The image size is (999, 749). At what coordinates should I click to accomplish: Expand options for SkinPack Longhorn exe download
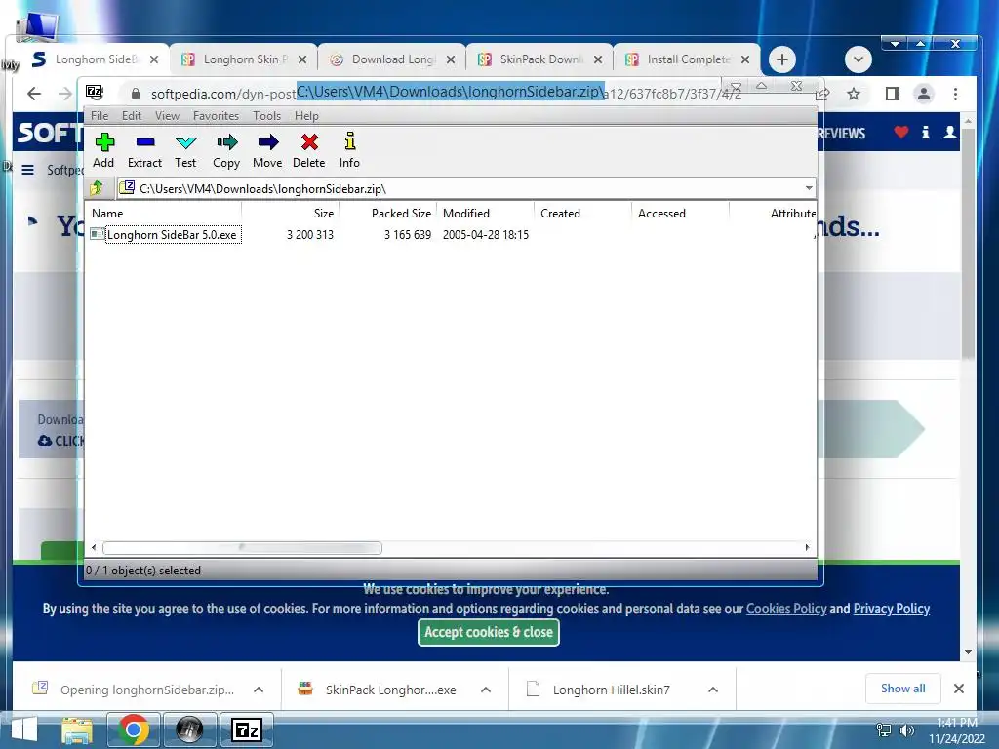tap(486, 690)
